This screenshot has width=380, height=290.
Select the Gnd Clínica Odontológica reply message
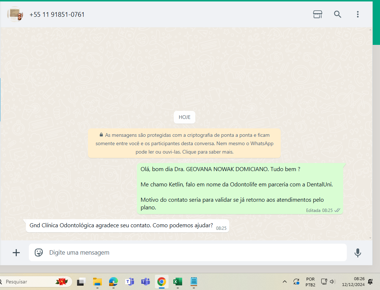[x=127, y=226]
